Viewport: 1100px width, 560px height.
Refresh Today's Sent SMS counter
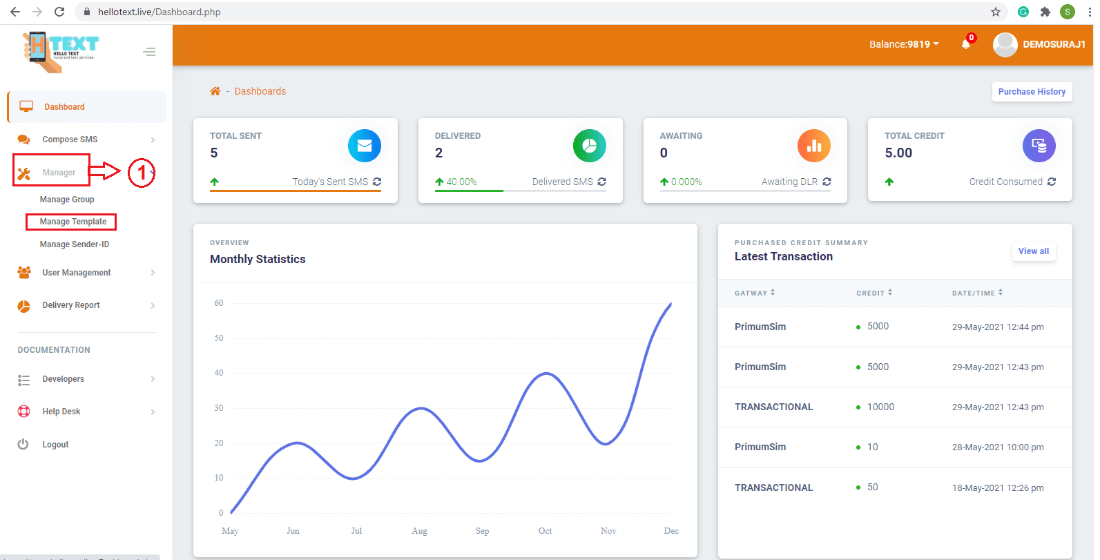point(377,182)
